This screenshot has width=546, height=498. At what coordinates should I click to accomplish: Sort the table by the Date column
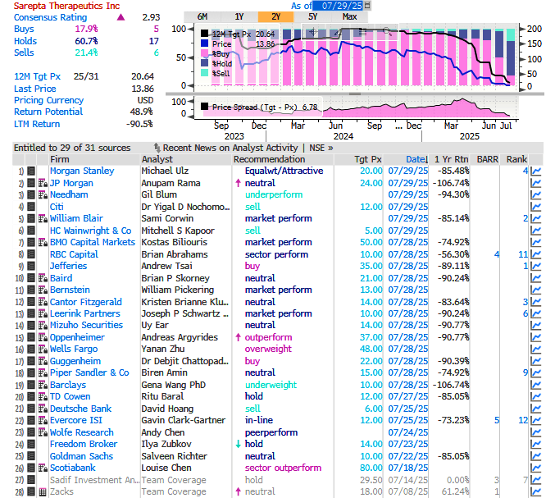click(416, 159)
